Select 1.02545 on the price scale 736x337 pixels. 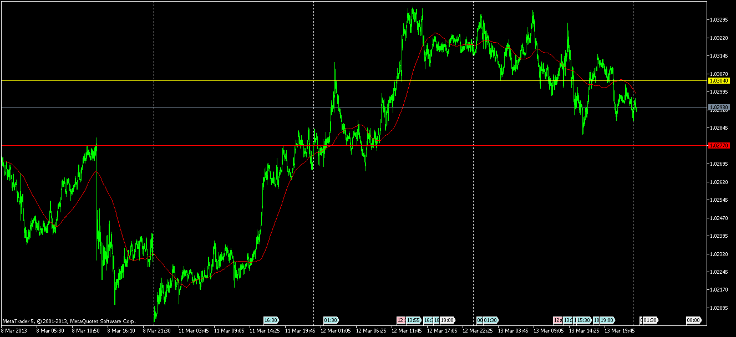click(719, 200)
